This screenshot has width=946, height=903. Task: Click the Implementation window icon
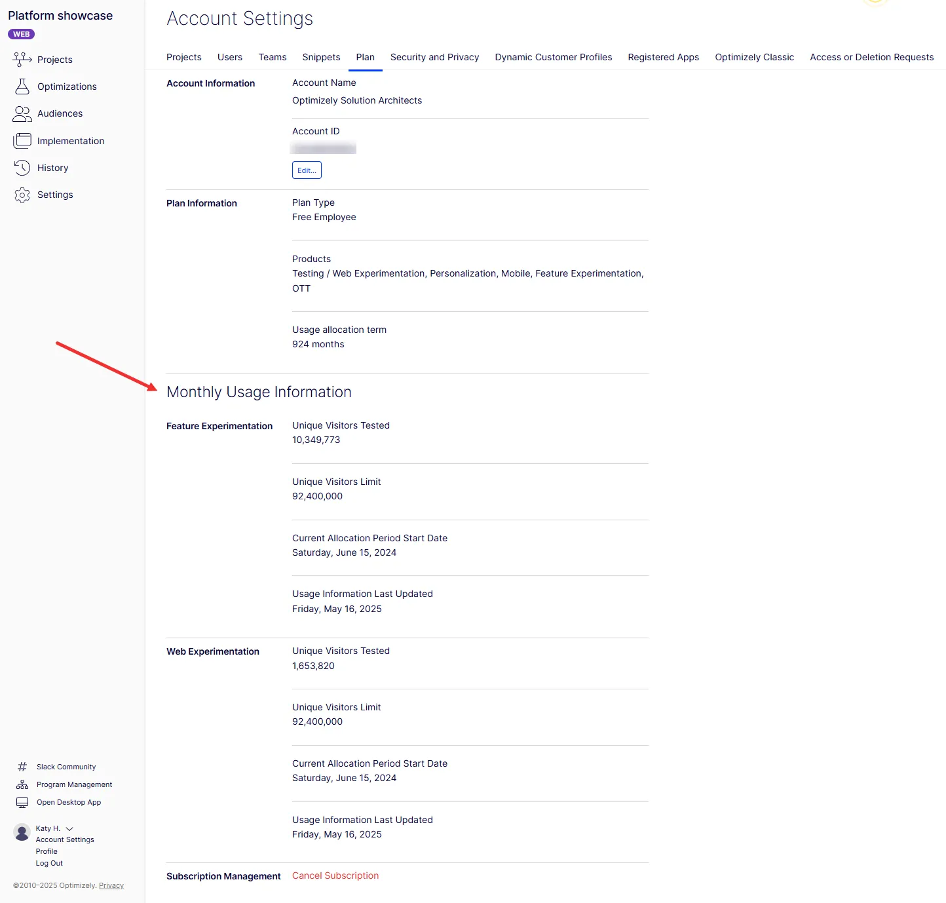click(x=22, y=141)
